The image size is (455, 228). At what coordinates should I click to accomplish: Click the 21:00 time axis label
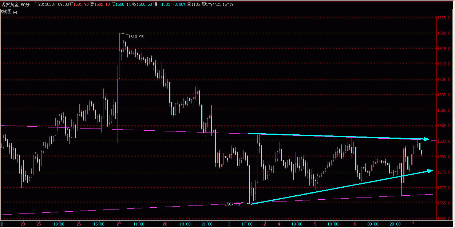click(x=207, y=224)
